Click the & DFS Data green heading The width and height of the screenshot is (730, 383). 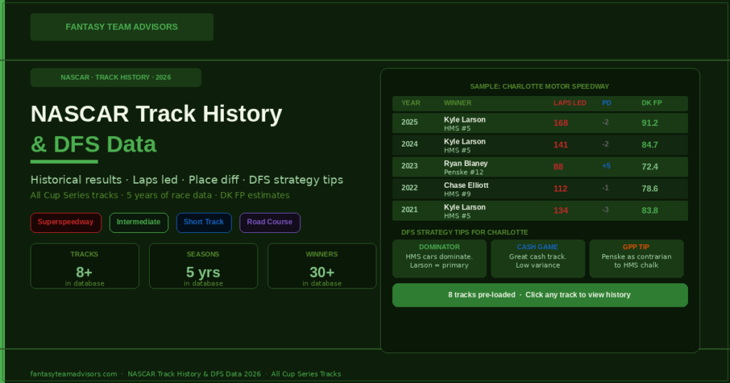[93, 145]
